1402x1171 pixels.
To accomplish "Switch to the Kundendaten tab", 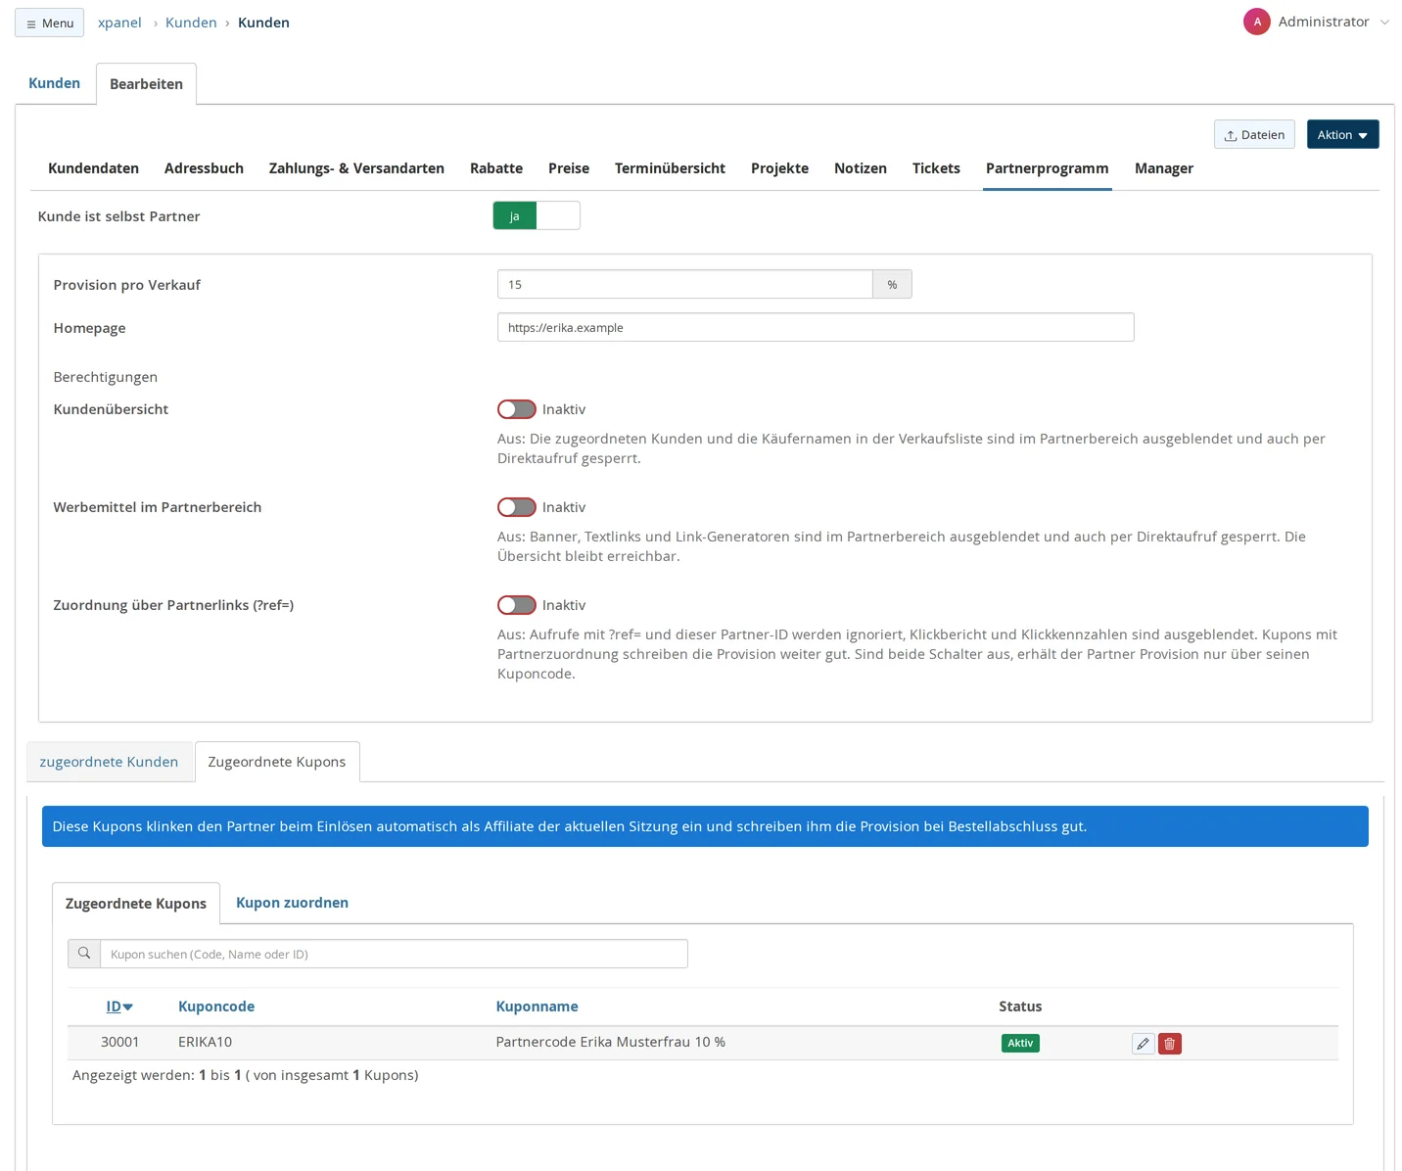I will [93, 168].
